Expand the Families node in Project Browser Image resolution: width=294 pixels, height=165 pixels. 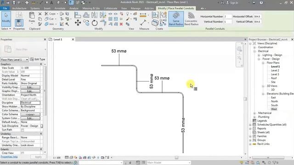click(x=250, y=136)
